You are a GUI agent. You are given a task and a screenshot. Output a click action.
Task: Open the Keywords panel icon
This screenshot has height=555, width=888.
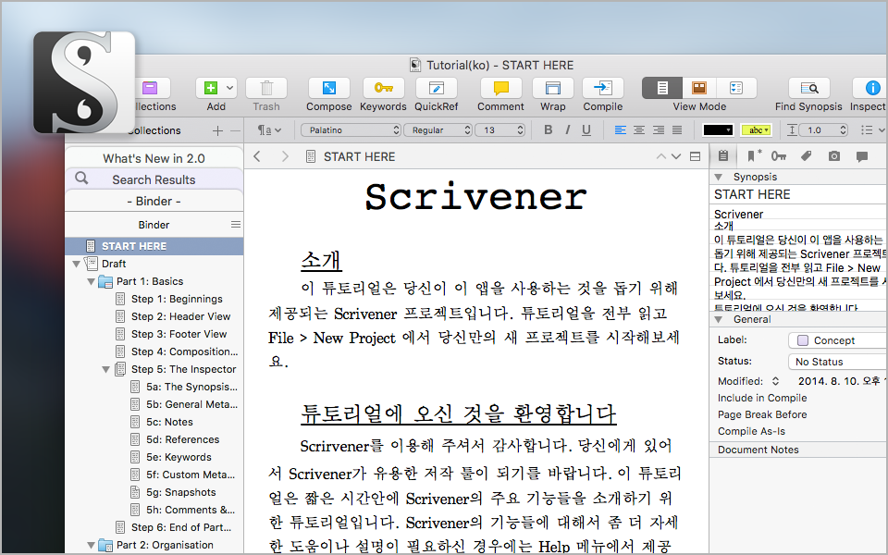tap(383, 88)
